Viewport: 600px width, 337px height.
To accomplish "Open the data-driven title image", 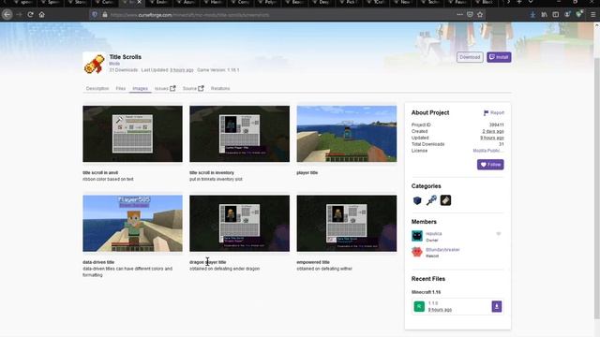I will pyautogui.click(x=132, y=223).
